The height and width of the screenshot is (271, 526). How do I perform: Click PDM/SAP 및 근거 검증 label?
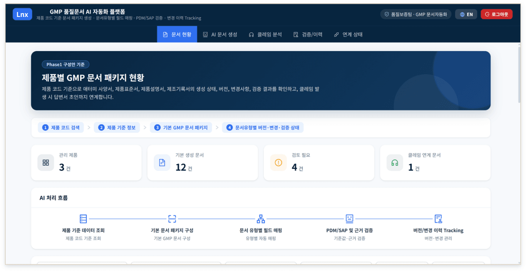coord(349,231)
